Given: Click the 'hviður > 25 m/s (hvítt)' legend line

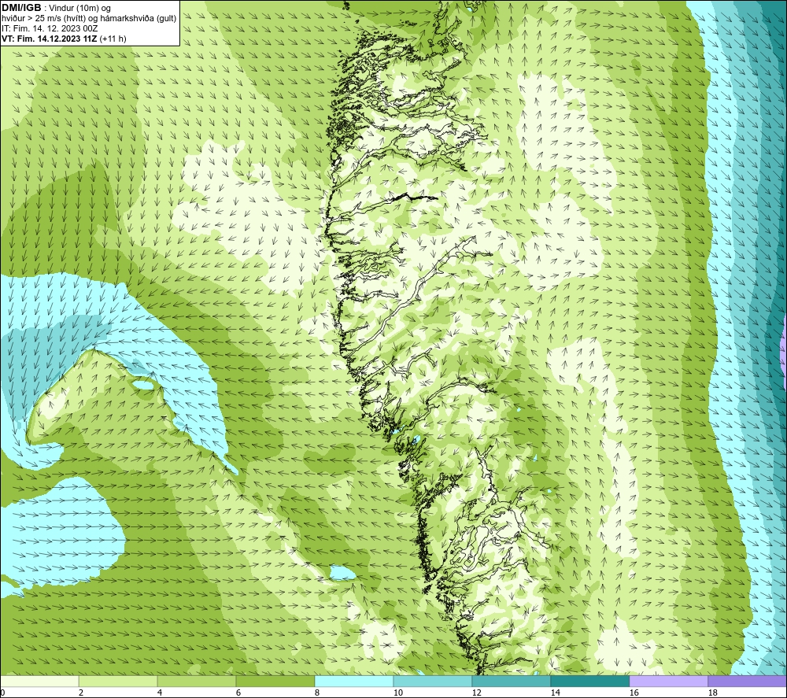Looking at the screenshot, I should pyautogui.click(x=89, y=19).
